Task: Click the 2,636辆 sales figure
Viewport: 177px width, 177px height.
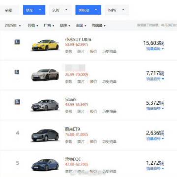Action: (155, 133)
